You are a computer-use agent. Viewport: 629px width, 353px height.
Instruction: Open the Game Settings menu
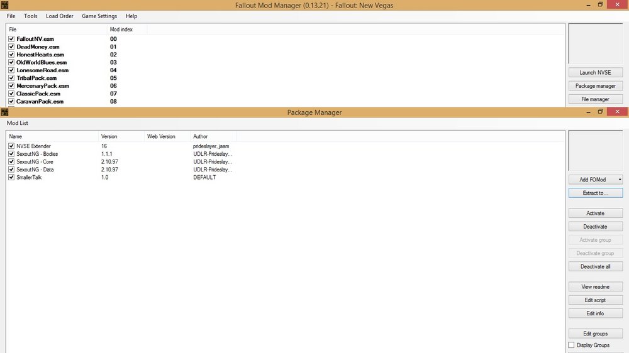point(99,16)
